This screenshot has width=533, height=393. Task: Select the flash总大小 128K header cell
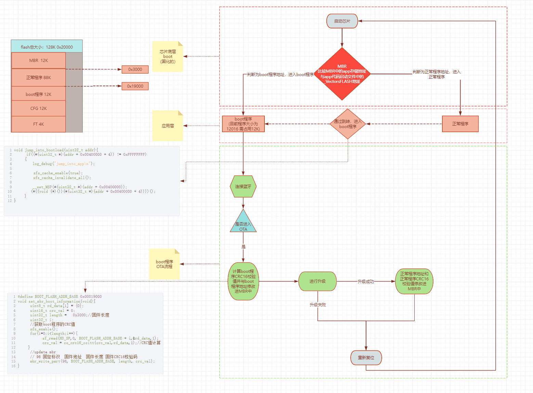[x=47, y=47]
